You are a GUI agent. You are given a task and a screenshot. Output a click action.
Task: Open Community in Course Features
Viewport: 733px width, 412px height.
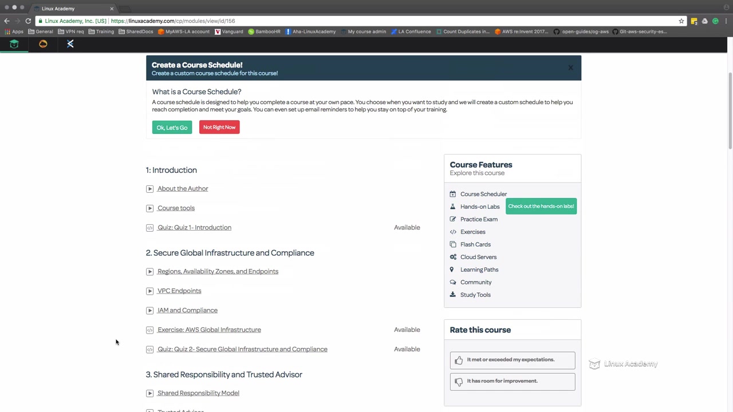pyautogui.click(x=476, y=282)
